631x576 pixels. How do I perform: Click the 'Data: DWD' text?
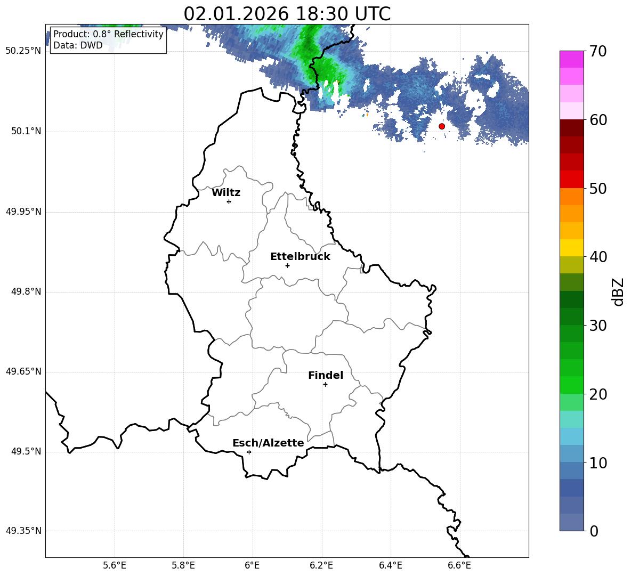tap(78, 45)
